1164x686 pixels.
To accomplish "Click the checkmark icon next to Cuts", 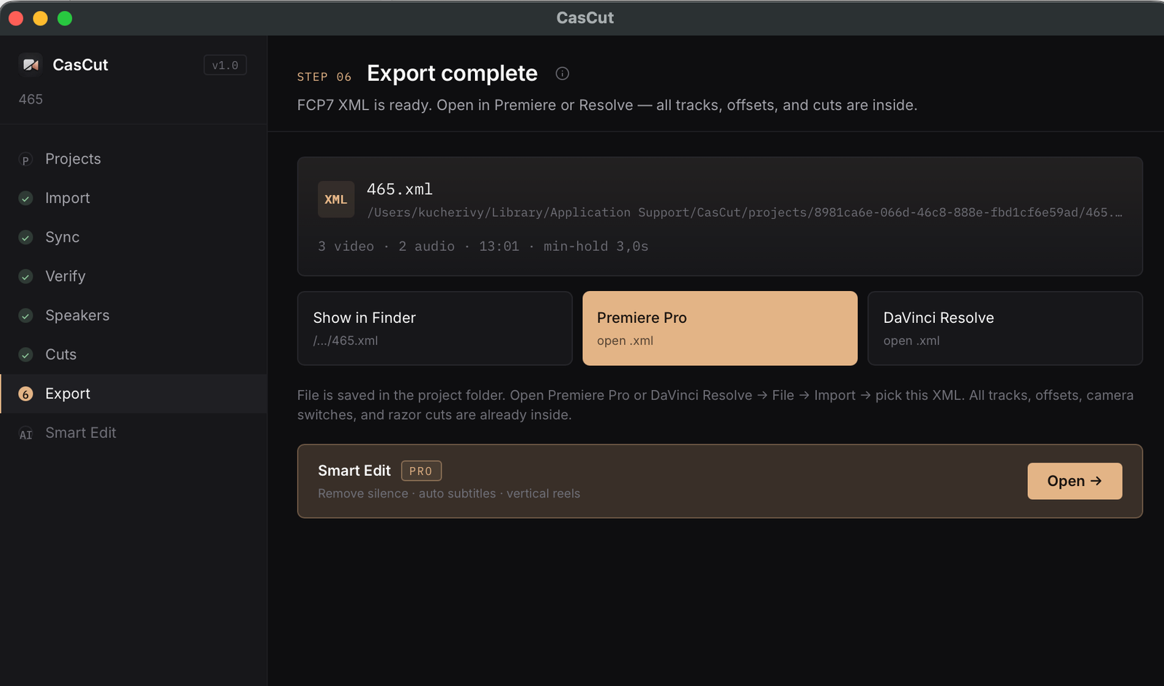I will (25, 355).
